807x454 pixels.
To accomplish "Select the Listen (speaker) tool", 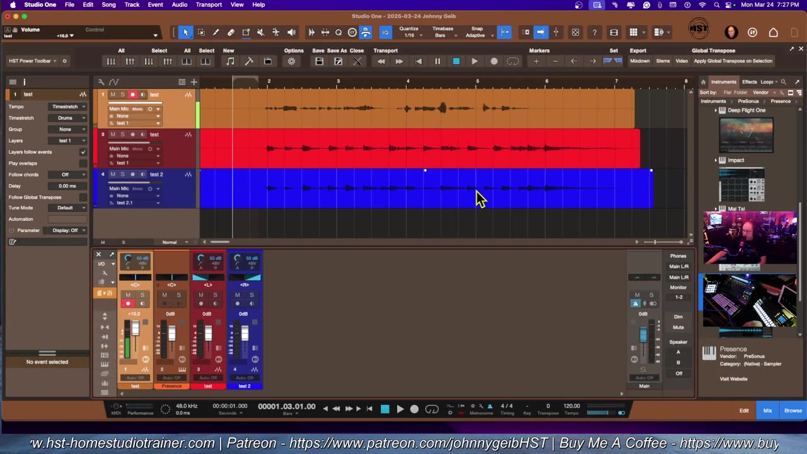I will 291,32.
